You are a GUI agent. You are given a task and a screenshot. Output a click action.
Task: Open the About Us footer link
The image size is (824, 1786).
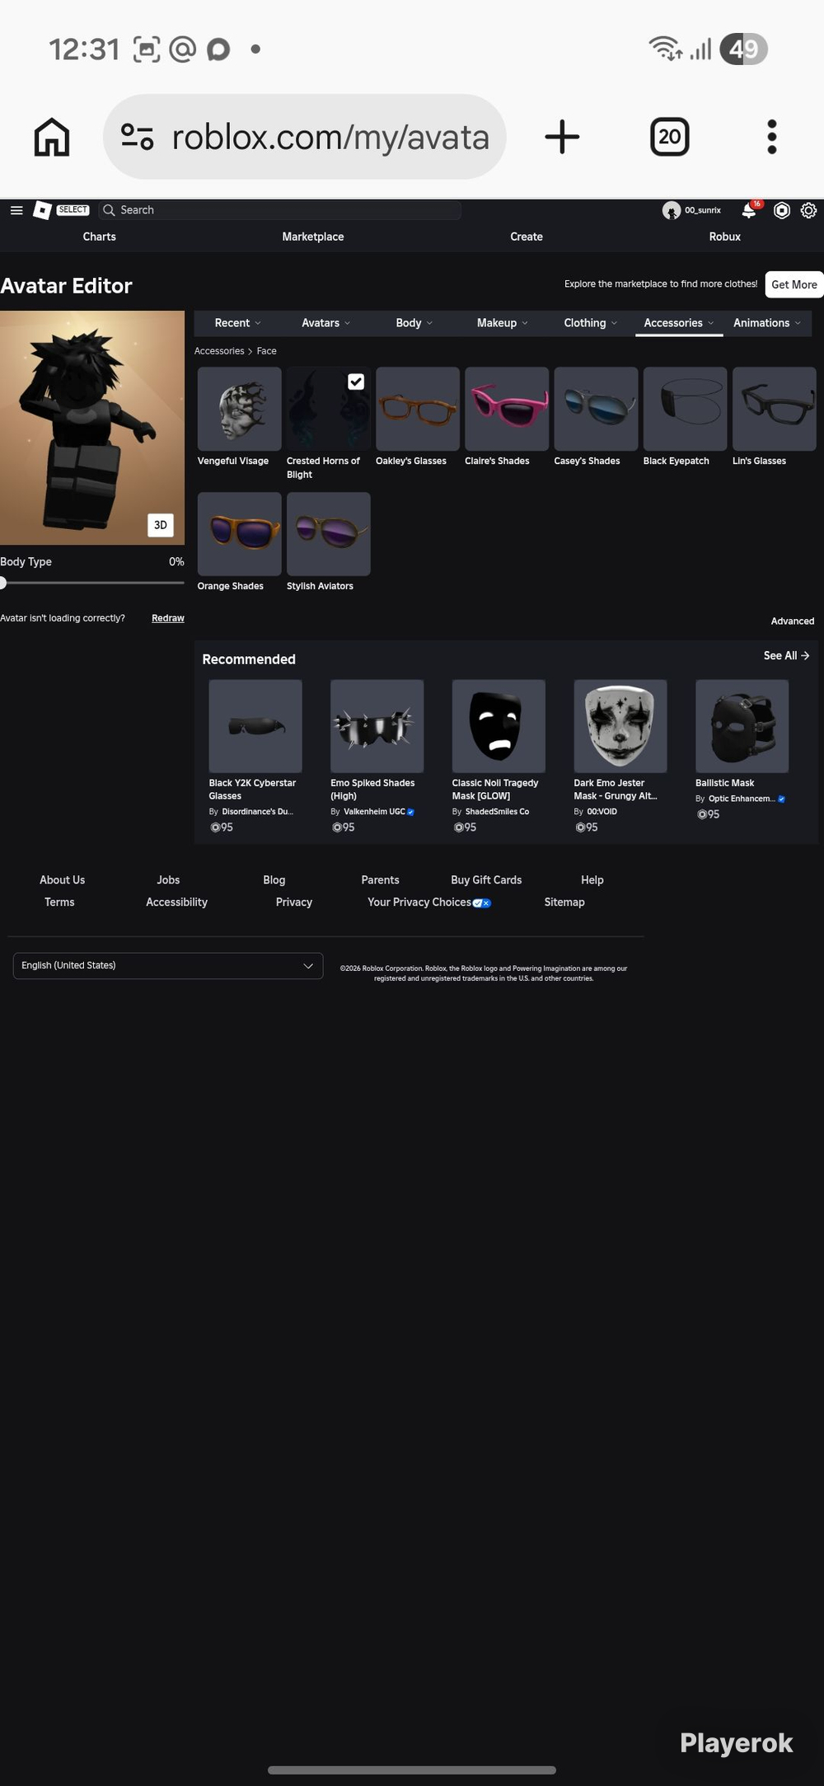[x=63, y=880]
